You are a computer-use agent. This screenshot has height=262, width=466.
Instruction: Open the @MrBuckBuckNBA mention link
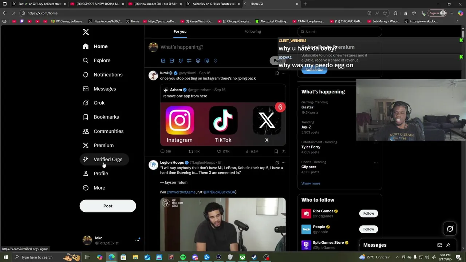pos(219,192)
